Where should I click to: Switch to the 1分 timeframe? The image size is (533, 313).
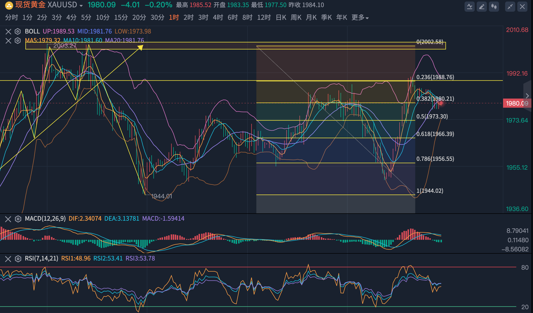[x=27, y=18]
